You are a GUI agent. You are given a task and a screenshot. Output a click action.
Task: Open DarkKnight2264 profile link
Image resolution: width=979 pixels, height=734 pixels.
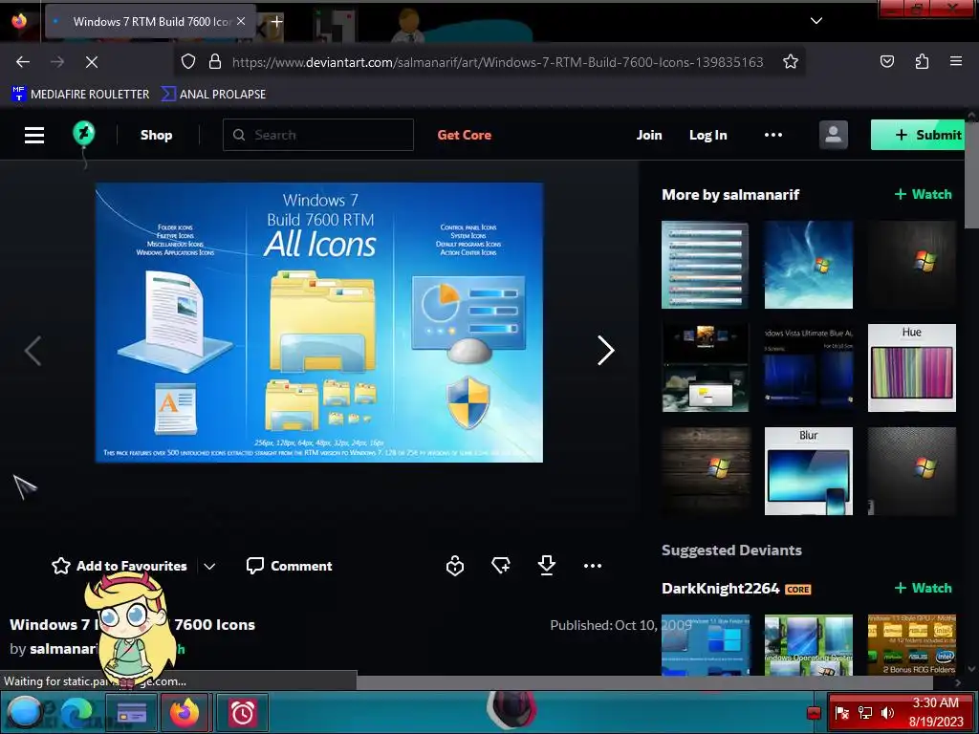coord(721,588)
